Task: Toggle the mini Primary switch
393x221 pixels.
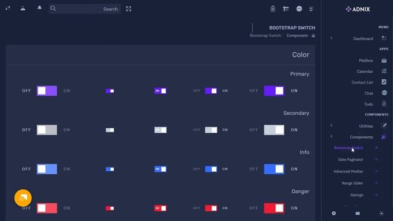Action: 110,91
